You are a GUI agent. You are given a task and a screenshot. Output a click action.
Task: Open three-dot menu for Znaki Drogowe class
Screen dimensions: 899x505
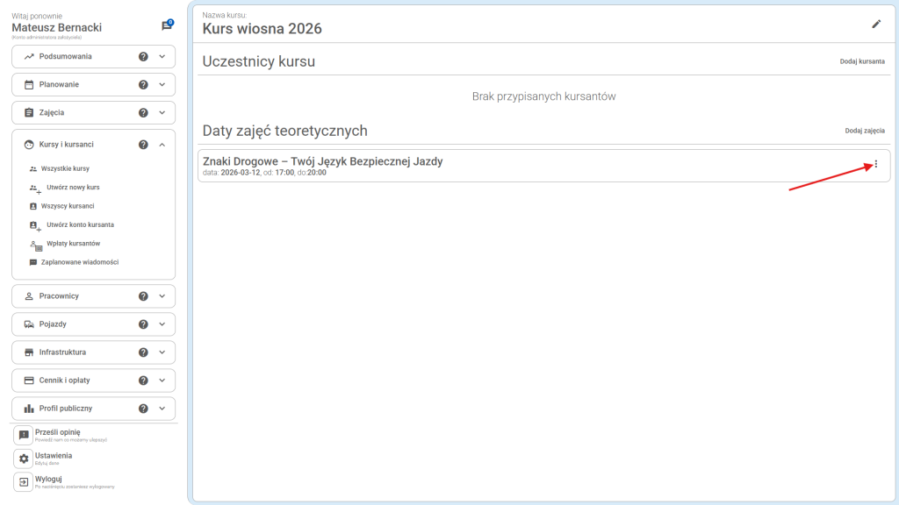875,164
